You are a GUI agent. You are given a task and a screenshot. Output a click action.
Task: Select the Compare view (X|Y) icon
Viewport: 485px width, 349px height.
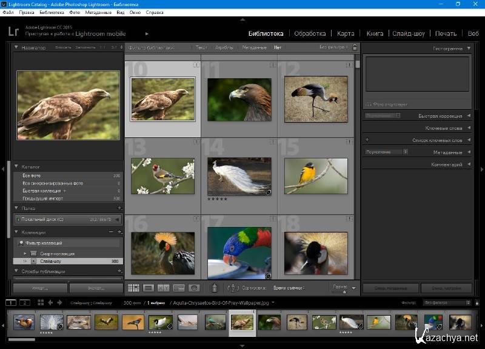[x=164, y=288]
